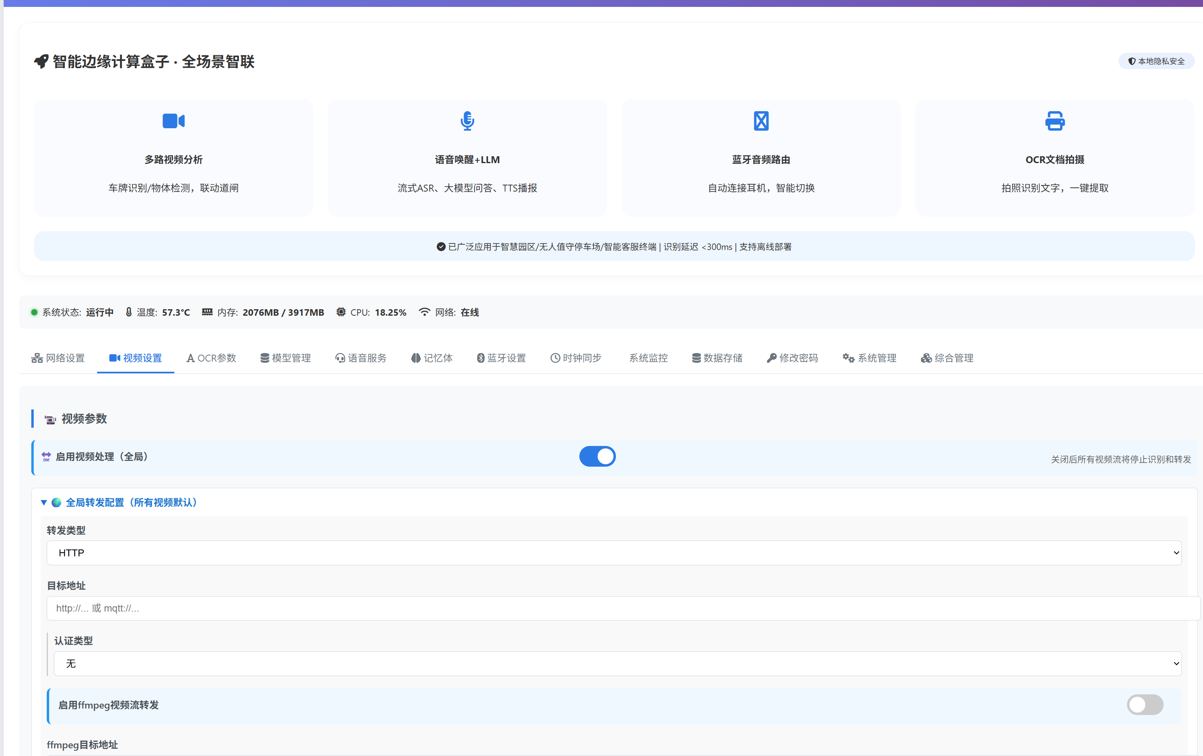The width and height of the screenshot is (1203, 756).
Task: Click the Bluetooth icon in 蓝牙音频路由 card
Action: [x=761, y=121]
